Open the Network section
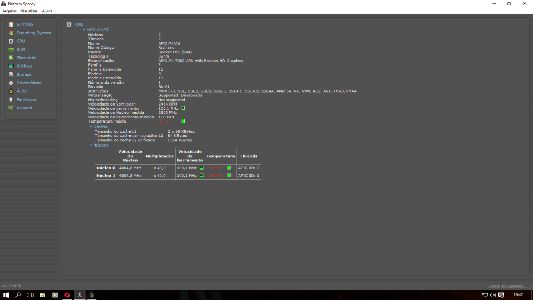 click(24, 108)
